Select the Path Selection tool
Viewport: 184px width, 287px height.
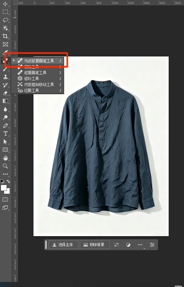(5, 142)
